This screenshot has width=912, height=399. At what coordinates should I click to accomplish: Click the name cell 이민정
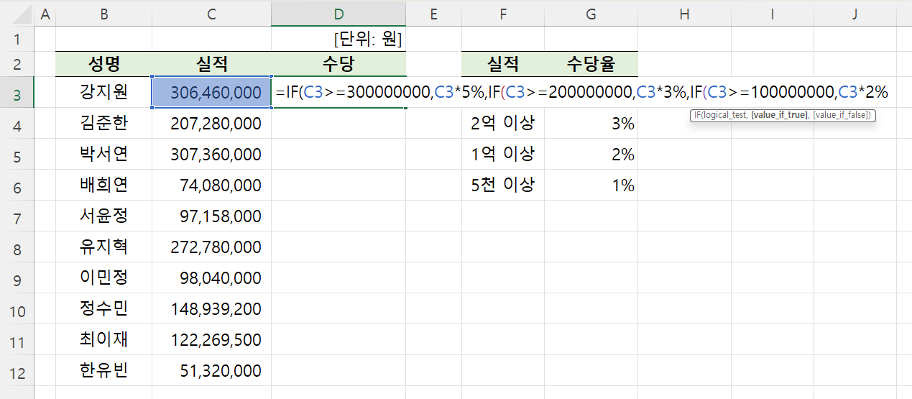pyautogui.click(x=103, y=278)
